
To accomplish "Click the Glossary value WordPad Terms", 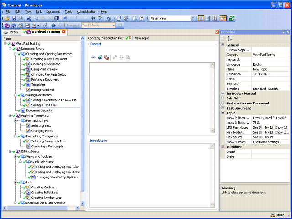I will pyautogui.click(x=264, y=55).
